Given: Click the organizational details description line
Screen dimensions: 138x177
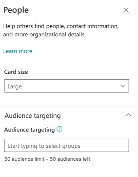Looking at the screenshot, I should [45, 35].
